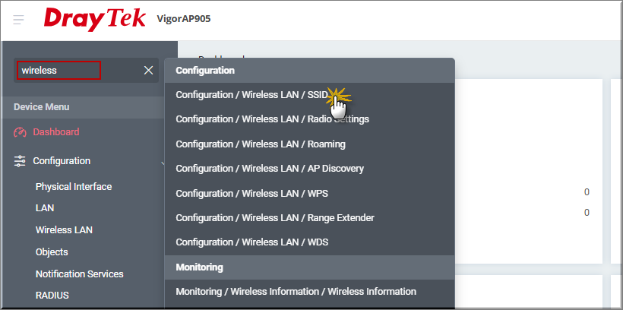Go to the Wireless LAN WPS result

pos(251,193)
